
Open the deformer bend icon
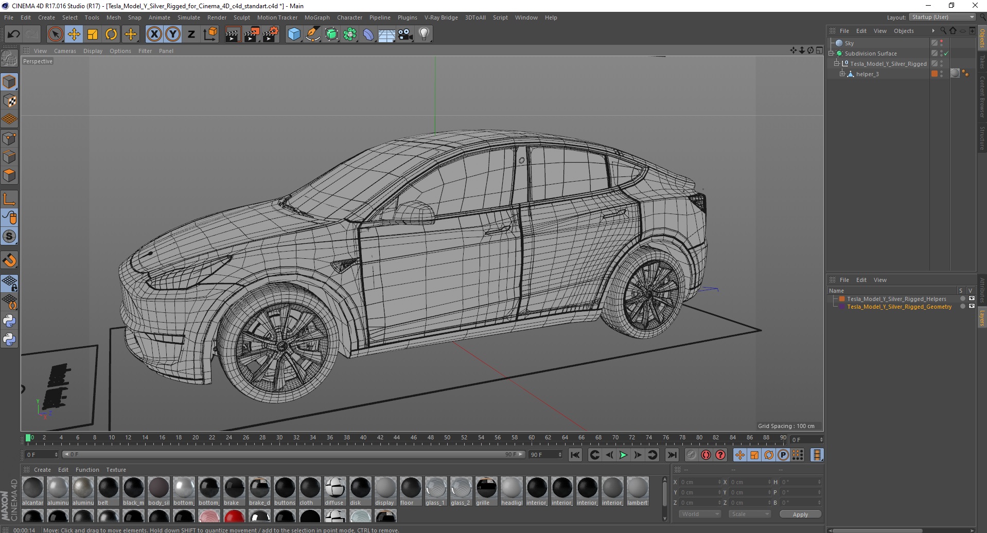coord(368,34)
